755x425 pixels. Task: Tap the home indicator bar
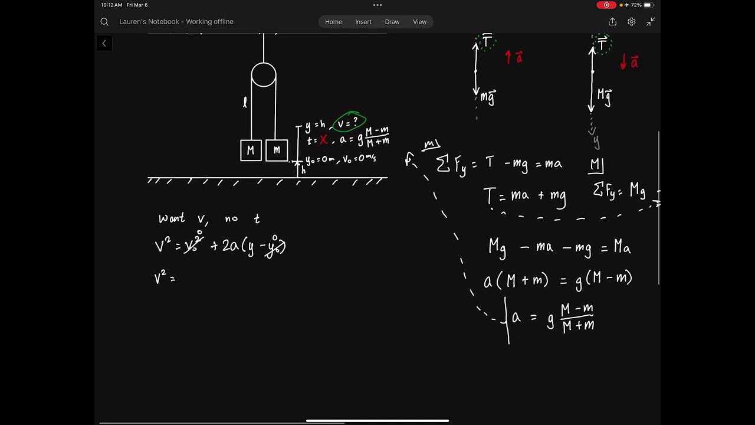point(377,421)
